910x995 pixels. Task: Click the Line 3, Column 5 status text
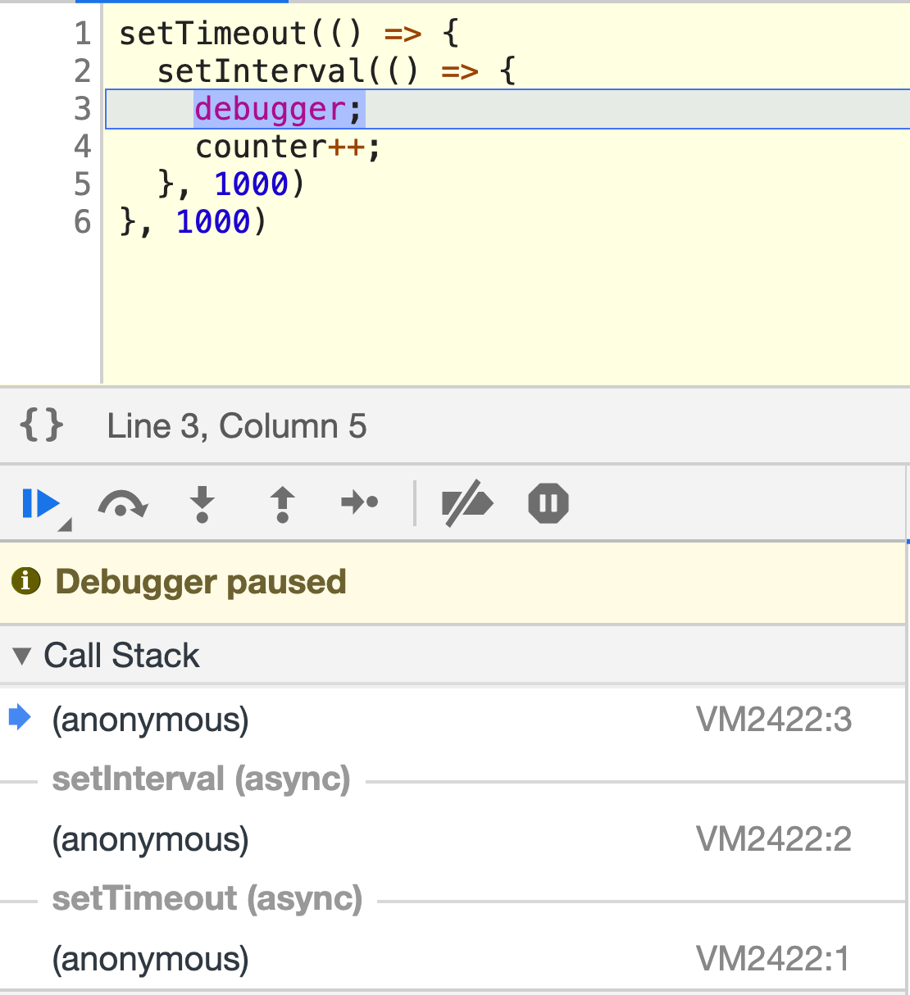point(236,425)
